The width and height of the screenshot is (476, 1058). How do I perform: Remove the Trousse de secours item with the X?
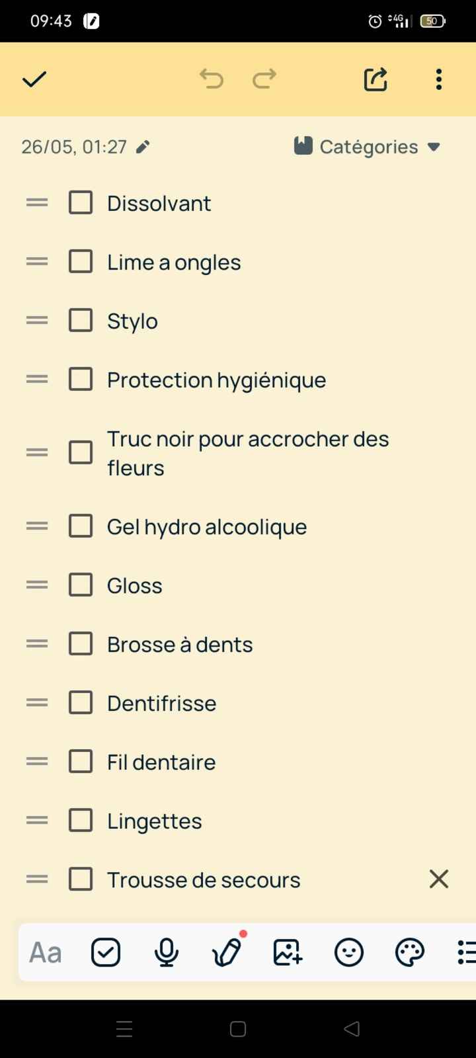pyautogui.click(x=438, y=879)
